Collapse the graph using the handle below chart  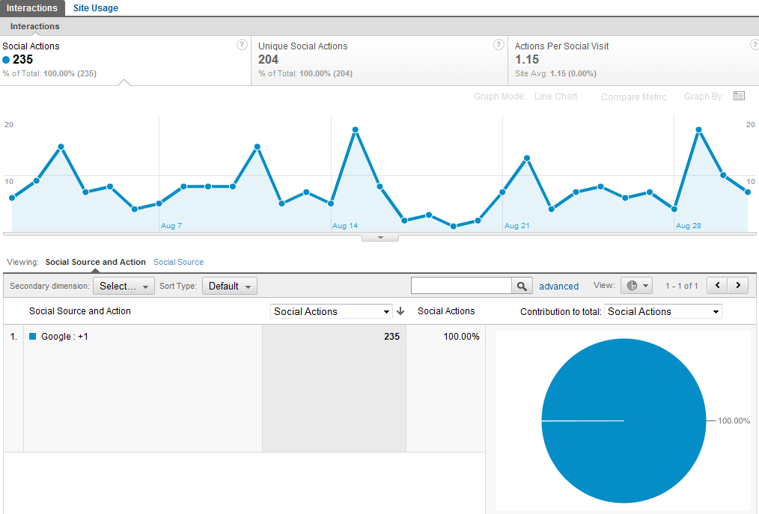pyautogui.click(x=379, y=238)
